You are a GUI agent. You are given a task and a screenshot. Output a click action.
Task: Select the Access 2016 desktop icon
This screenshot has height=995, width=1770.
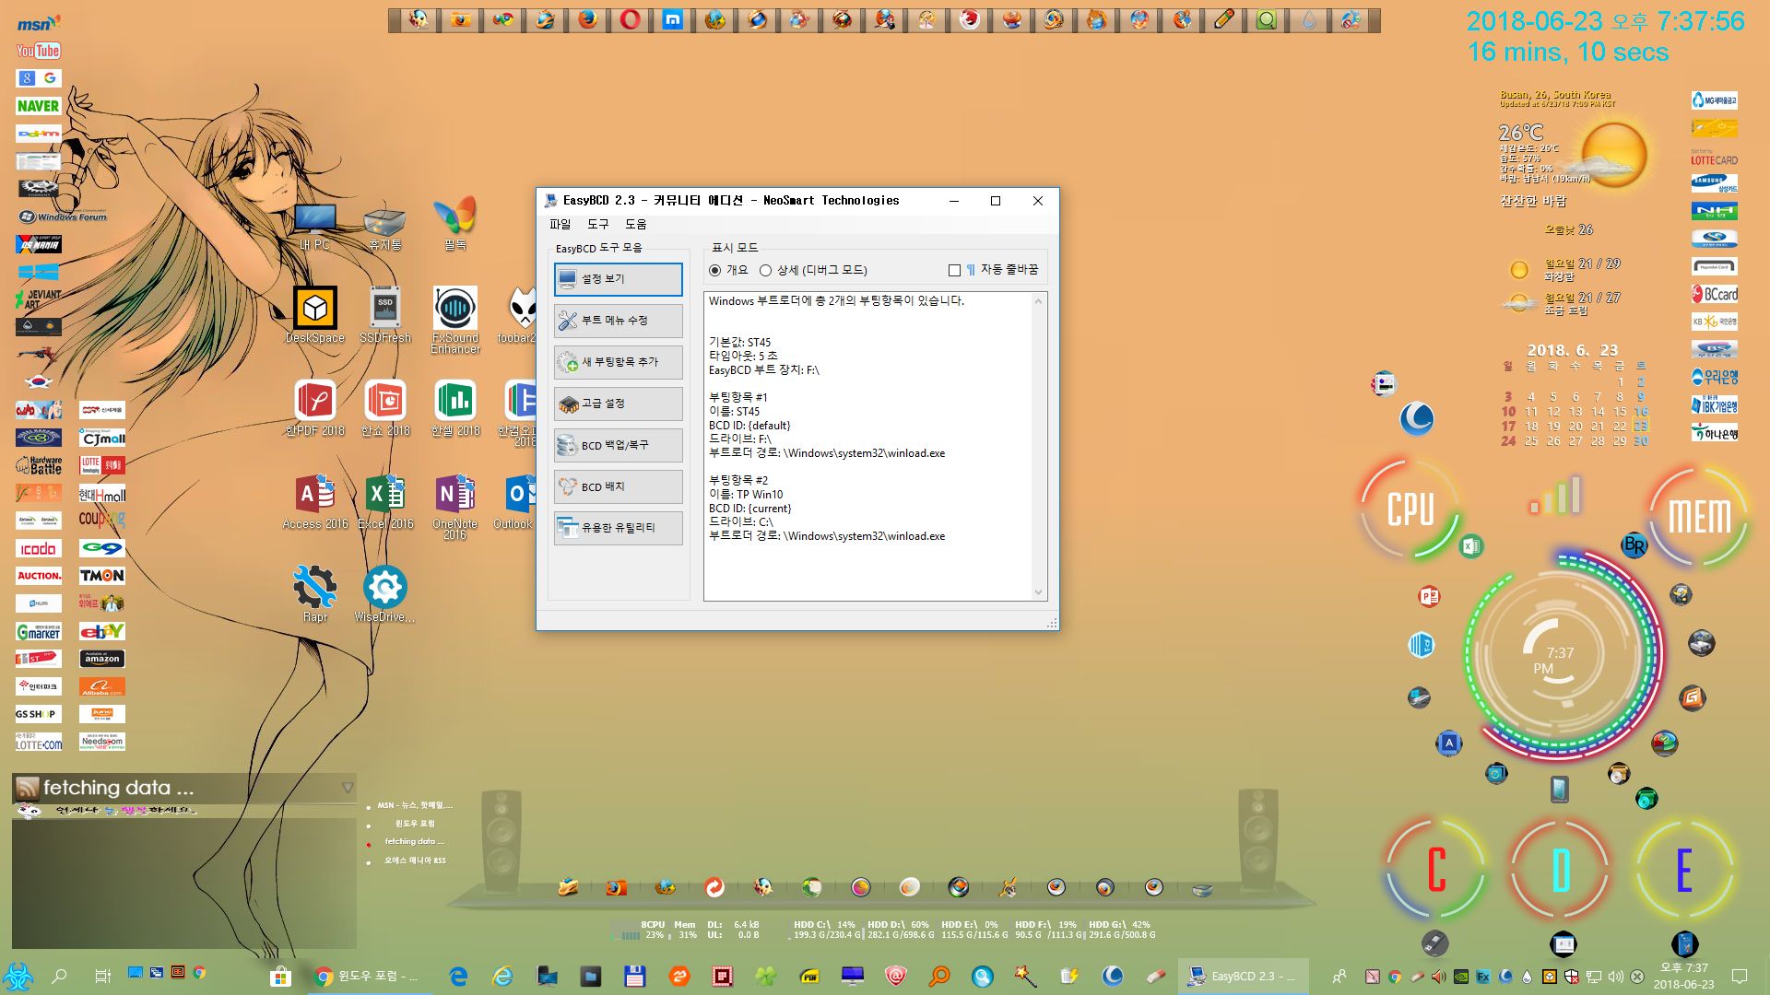(315, 502)
